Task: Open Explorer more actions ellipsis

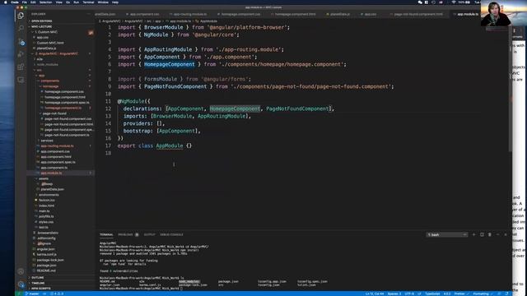Action: [89, 14]
